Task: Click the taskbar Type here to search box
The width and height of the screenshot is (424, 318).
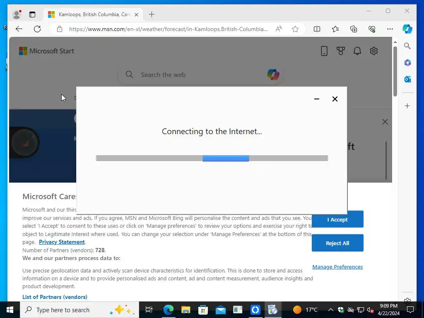Action: [79, 310]
